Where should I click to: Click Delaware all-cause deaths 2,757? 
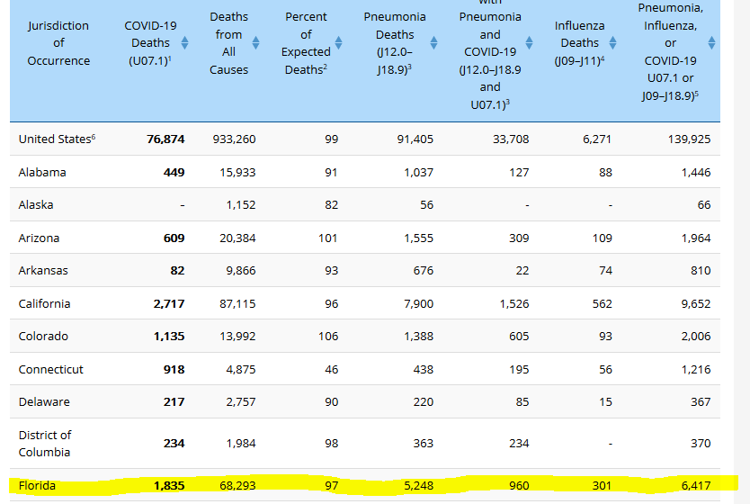coord(241,401)
